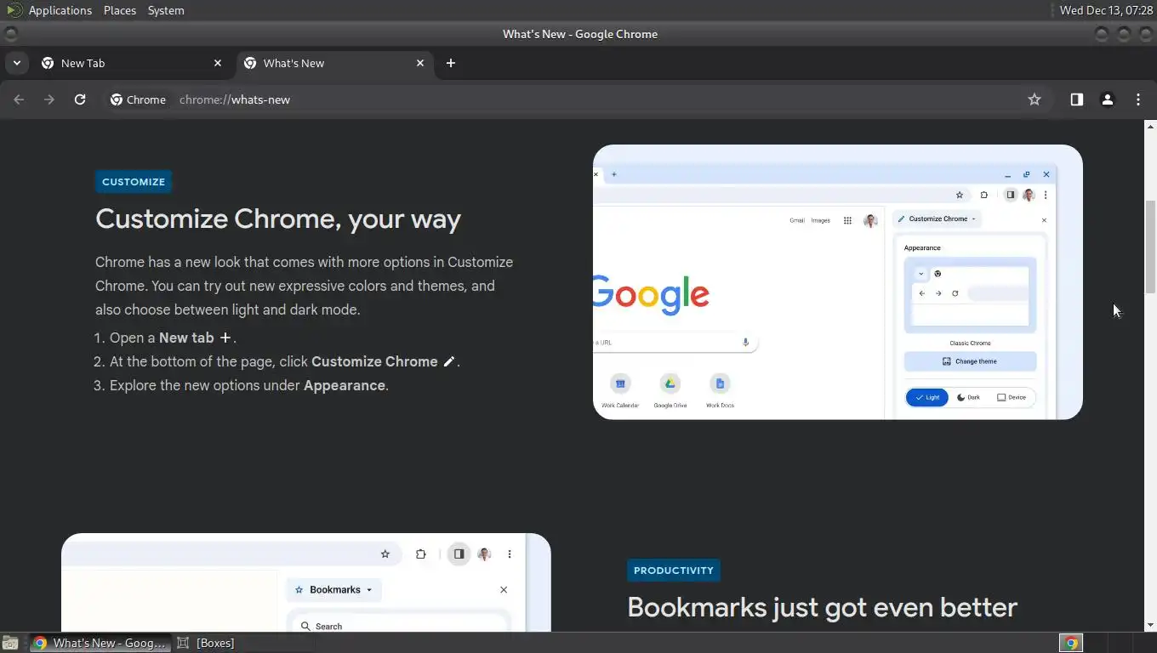Click Work Calendar shortcut in illustration
The width and height of the screenshot is (1157, 653).
pyautogui.click(x=620, y=390)
